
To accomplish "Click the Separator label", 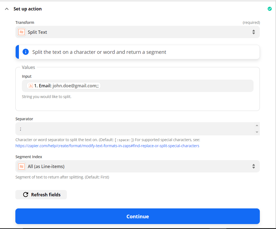I will click(24, 119).
